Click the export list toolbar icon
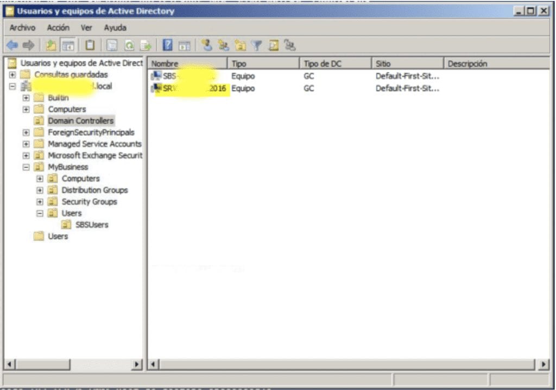The image size is (556, 390). point(146,46)
